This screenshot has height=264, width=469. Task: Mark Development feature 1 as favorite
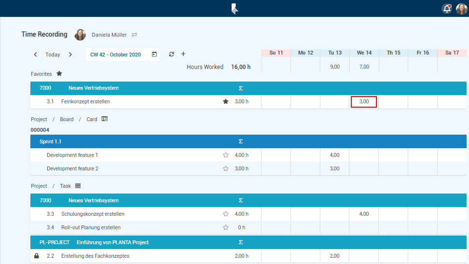coord(225,155)
